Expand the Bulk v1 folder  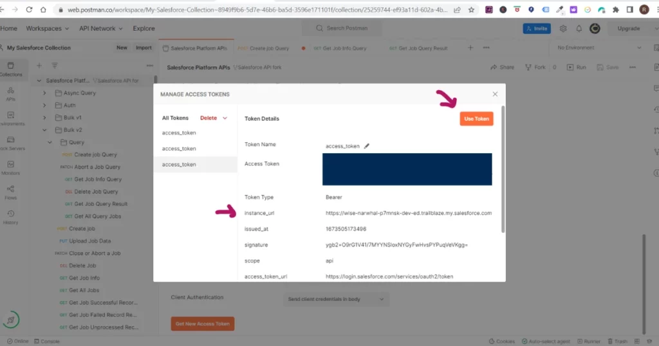[x=44, y=118]
